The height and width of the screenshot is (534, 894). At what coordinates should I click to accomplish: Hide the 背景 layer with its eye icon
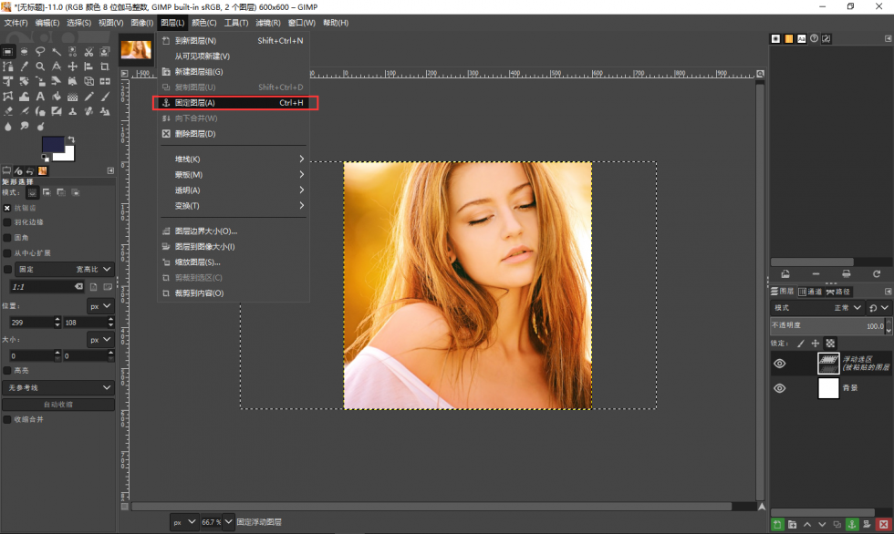click(x=779, y=387)
